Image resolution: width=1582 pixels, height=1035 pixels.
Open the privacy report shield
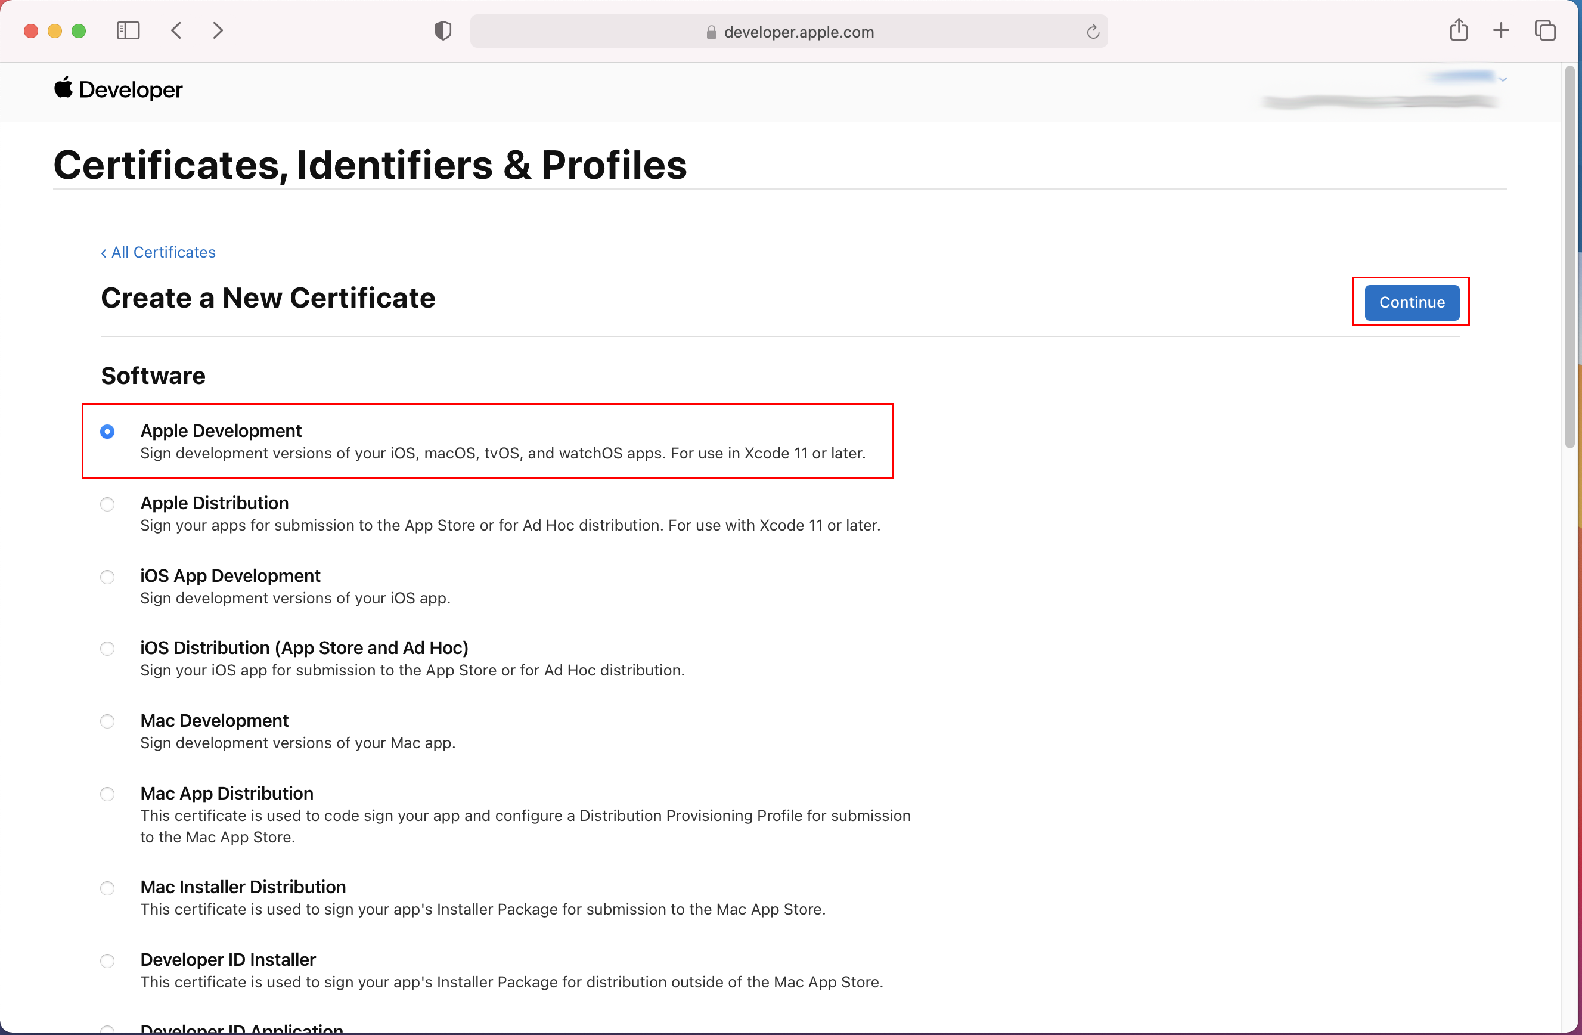442,30
